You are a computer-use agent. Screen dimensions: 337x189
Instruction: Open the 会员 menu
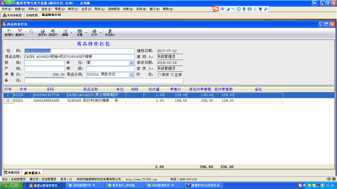click(x=86, y=9)
